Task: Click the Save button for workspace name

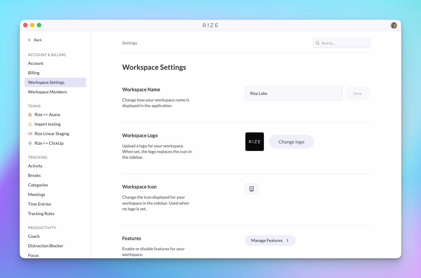Action: coord(357,93)
